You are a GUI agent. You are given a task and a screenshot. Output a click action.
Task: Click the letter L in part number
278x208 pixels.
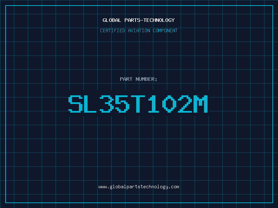90,104
